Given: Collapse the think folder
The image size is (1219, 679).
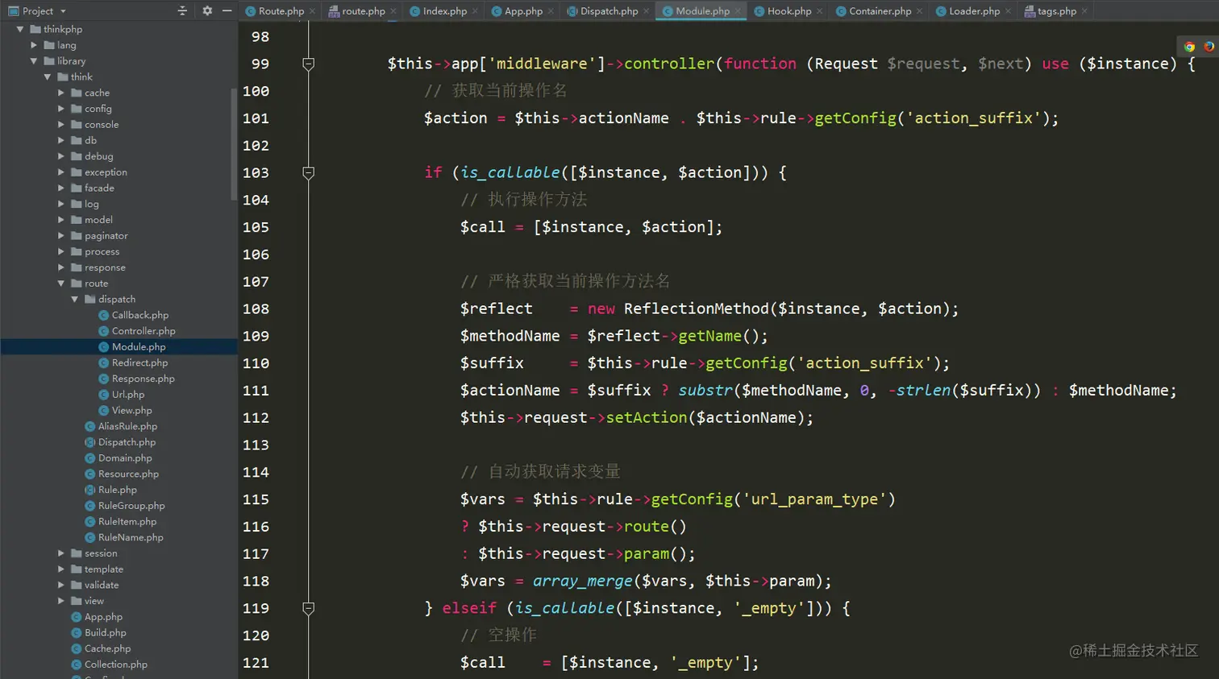Looking at the screenshot, I should 48,77.
